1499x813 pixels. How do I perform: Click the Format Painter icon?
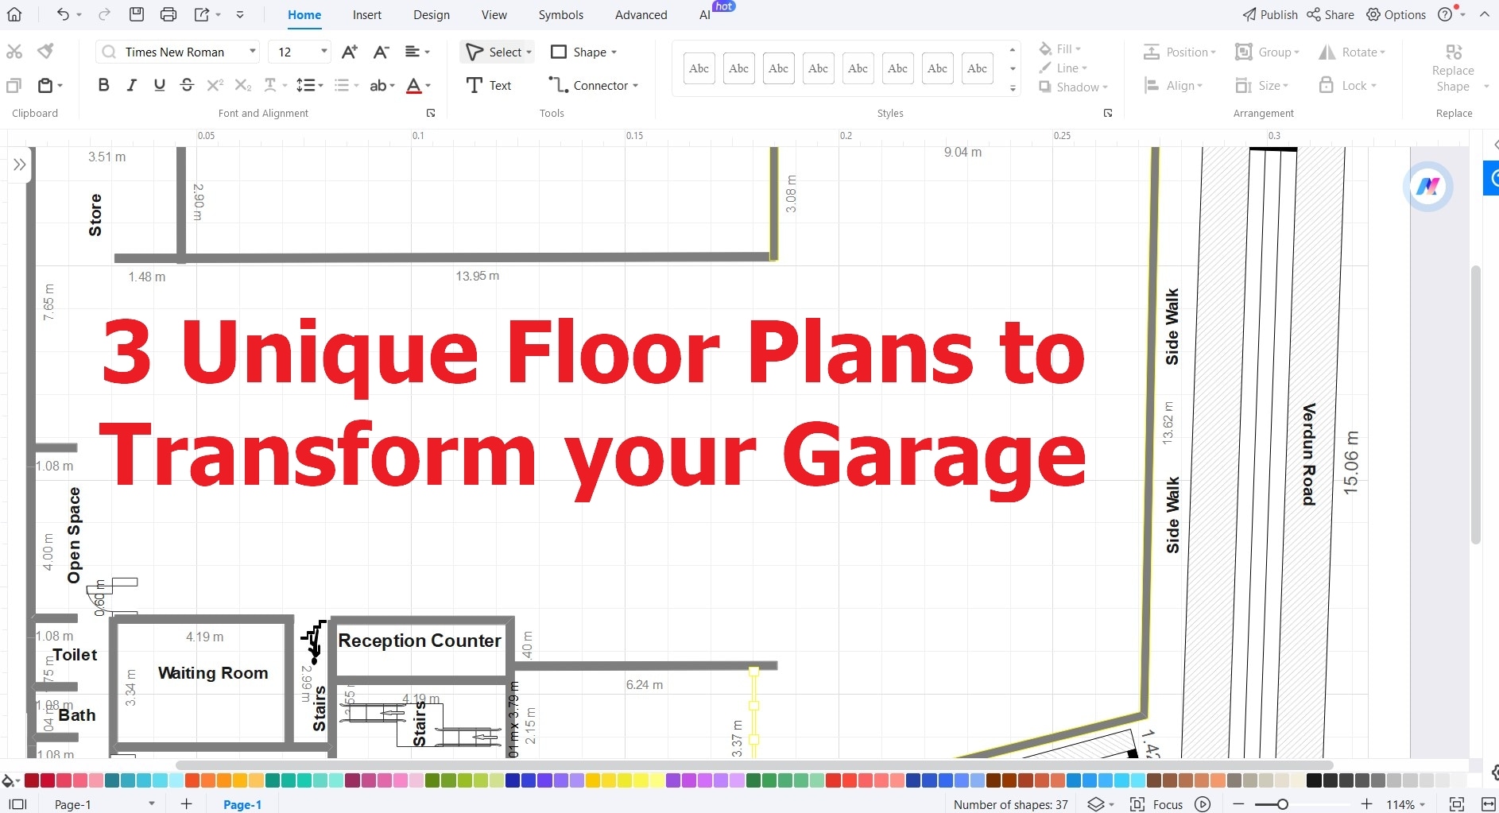[46, 52]
